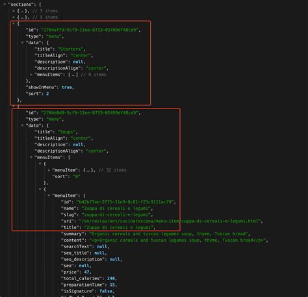The width and height of the screenshot is (308, 297).
Task: Click the "sort": 2 line
Action: pos(37,94)
